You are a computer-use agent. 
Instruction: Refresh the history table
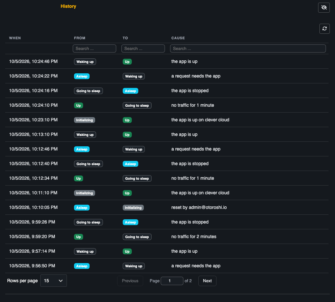click(x=324, y=29)
